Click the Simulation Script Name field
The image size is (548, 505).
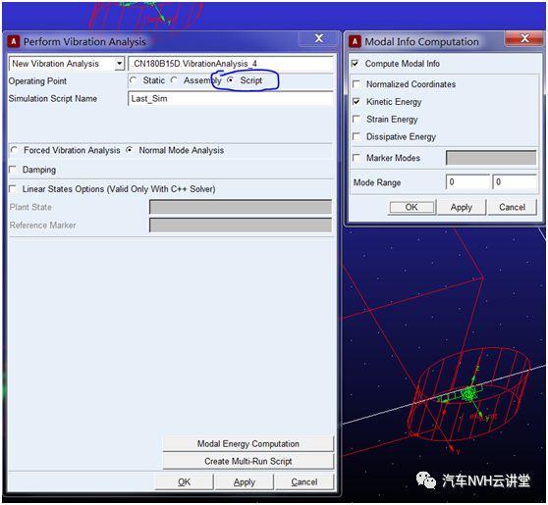point(231,99)
